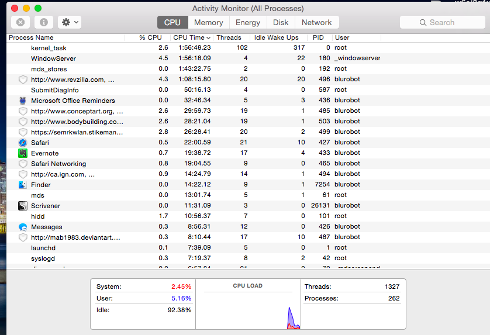Click into the Search field
Screen dimensions: 490x335
point(442,22)
